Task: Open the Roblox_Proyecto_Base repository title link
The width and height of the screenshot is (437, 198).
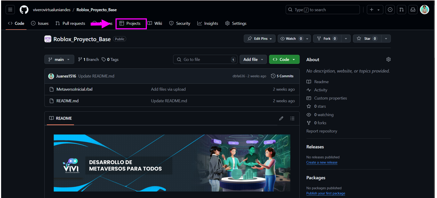Action: (82, 39)
